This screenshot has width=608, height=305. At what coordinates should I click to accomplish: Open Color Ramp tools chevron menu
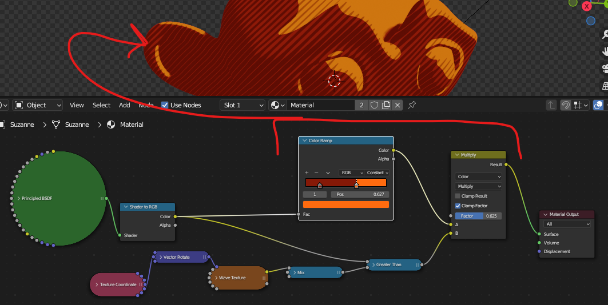point(328,172)
